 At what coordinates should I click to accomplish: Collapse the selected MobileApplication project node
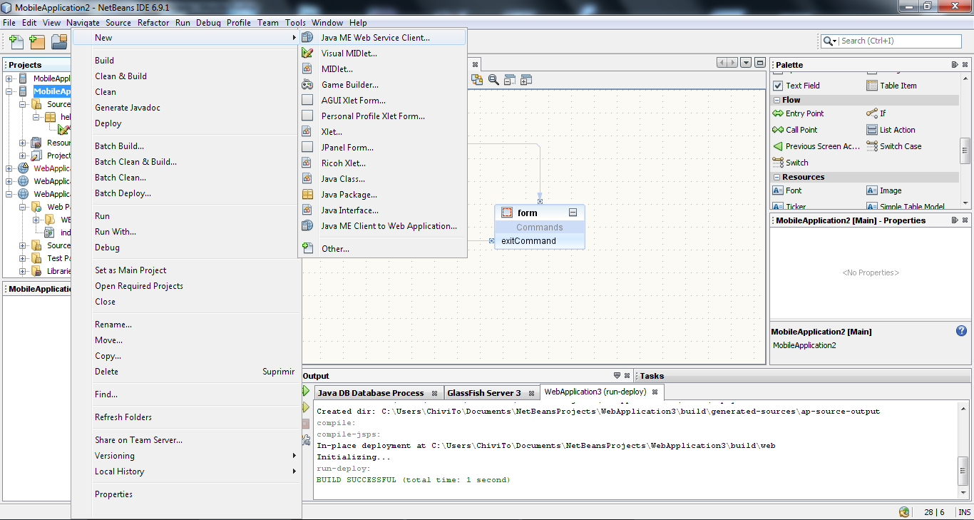pyautogui.click(x=10, y=91)
